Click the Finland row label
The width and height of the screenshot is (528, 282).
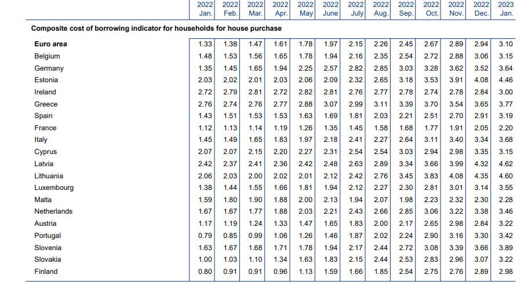point(46,272)
